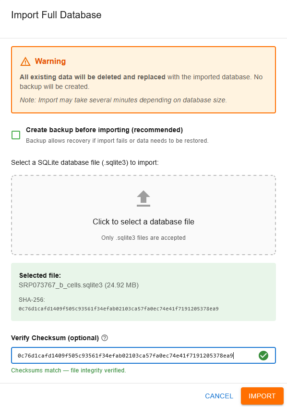Viewport: 287px width, 407px height.
Task: Click the database file selection drop zone
Action: [x=143, y=215]
